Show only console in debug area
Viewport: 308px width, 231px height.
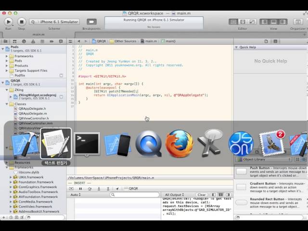(228, 195)
